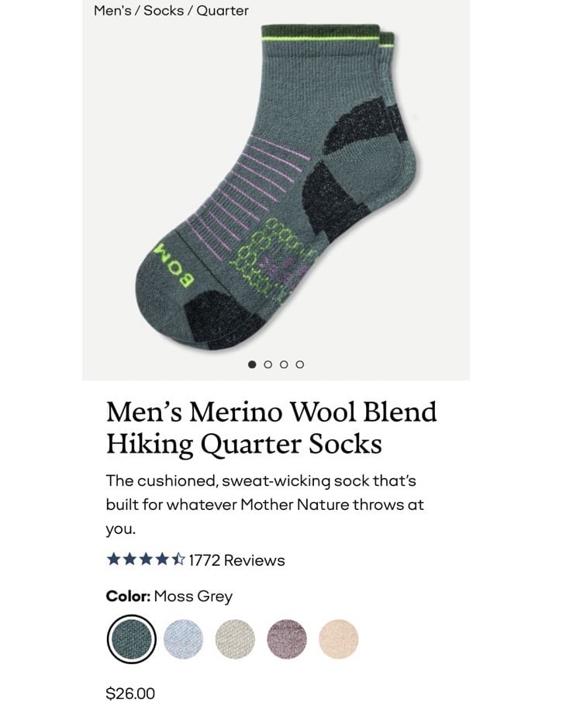View the fourth carousel image dot
The height and width of the screenshot is (706, 573).
click(x=299, y=364)
